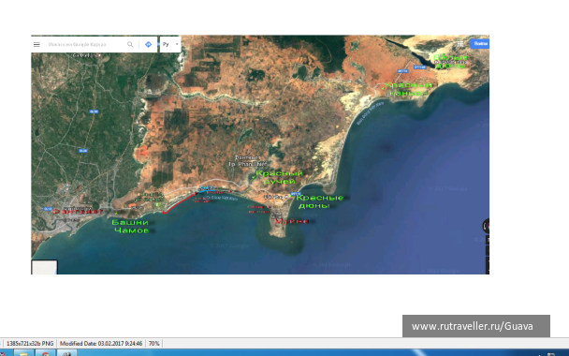The image size is (569, 356).
Task: Click the Windows Start orb
Action: [2, 353]
